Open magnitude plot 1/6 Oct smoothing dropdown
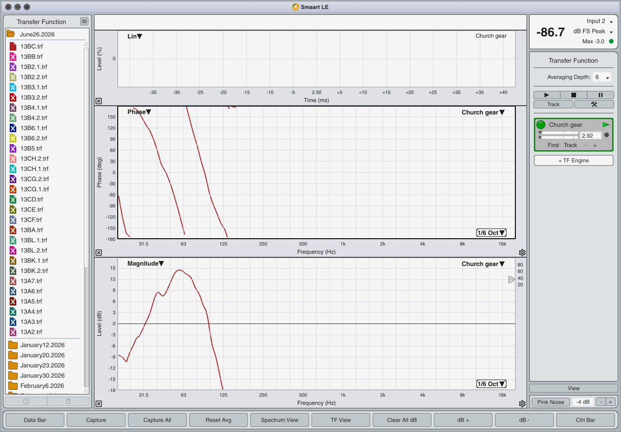Image resolution: width=621 pixels, height=432 pixels. click(x=491, y=384)
